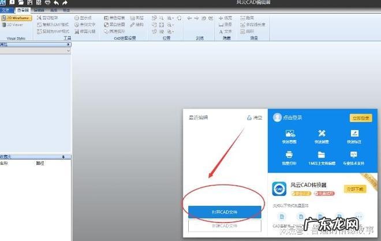
Task: Click the 复制为EMF格式 tool
Action: click(x=53, y=25)
